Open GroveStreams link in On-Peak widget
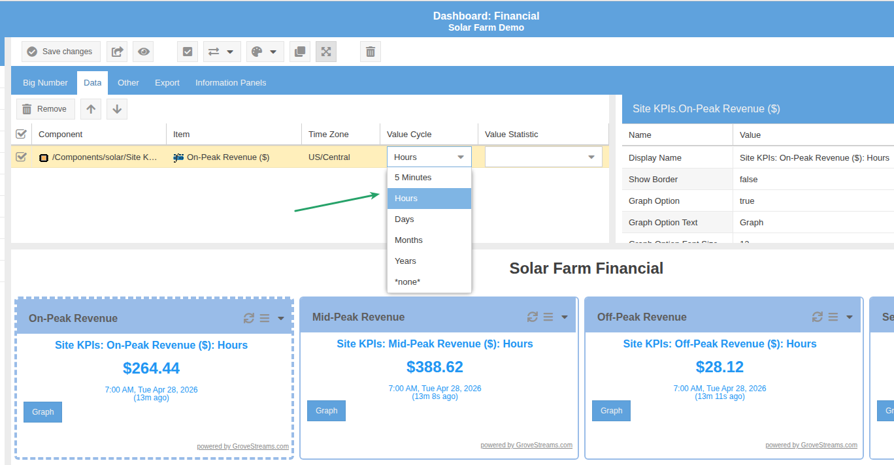Viewport: 894px width, 465px height. coord(243,447)
